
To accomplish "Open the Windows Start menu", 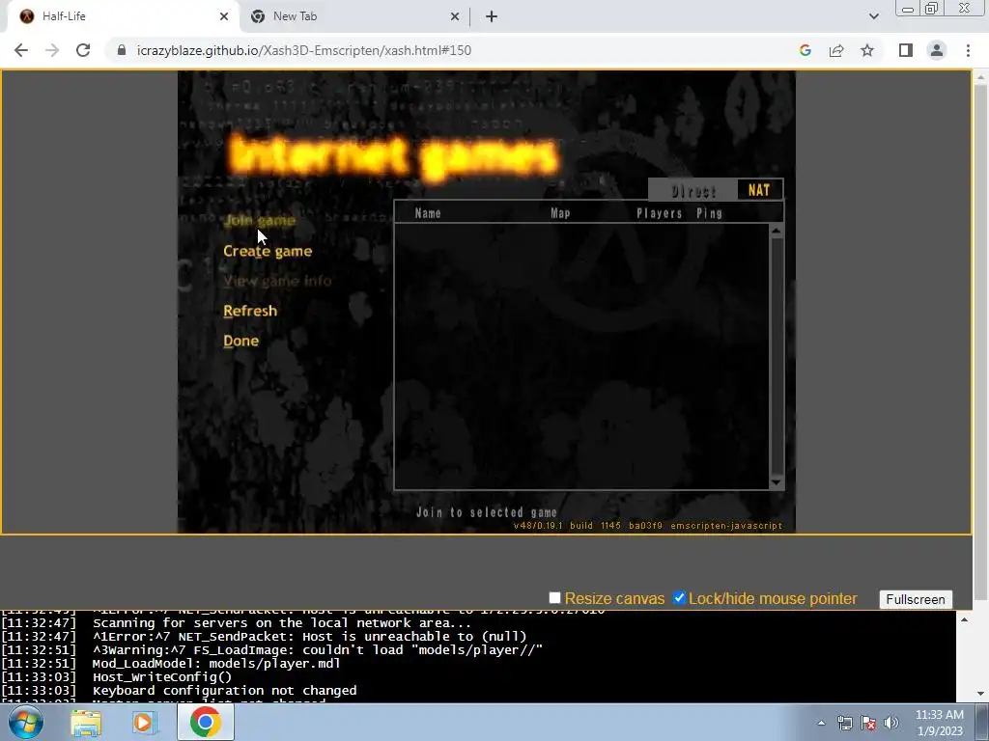I will pyautogui.click(x=26, y=722).
